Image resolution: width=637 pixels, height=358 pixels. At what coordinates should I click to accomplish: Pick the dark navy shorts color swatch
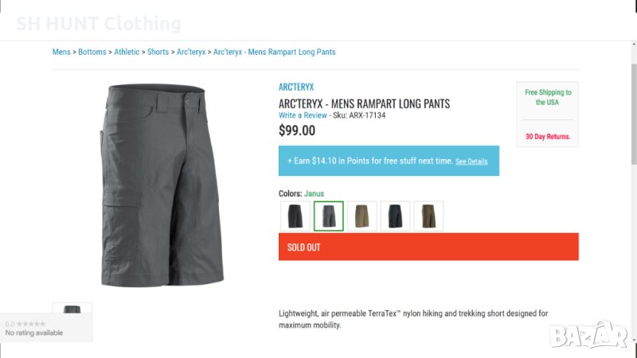tap(396, 216)
